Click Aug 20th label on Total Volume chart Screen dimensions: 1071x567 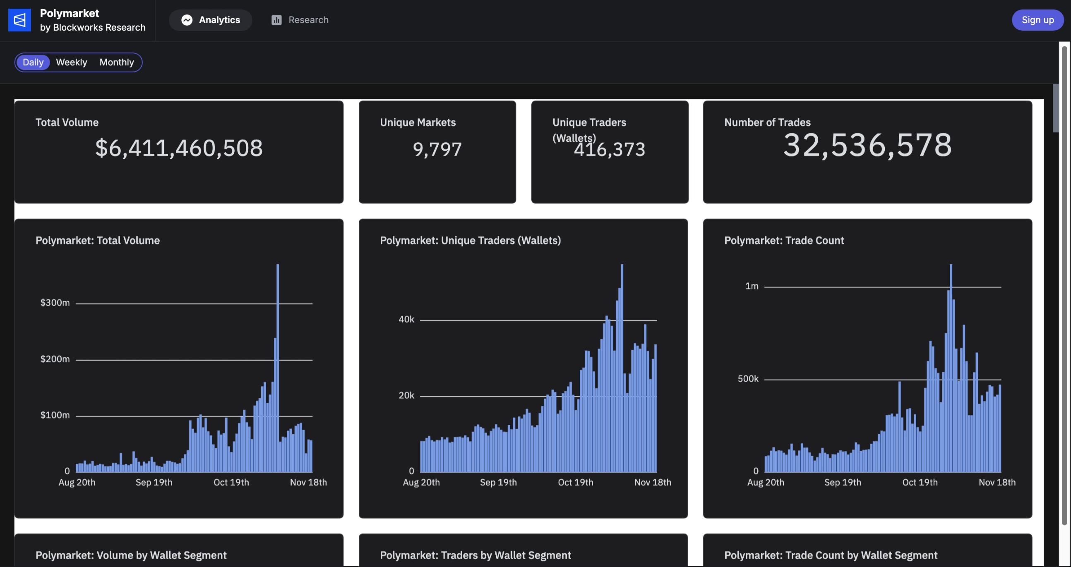(77, 483)
